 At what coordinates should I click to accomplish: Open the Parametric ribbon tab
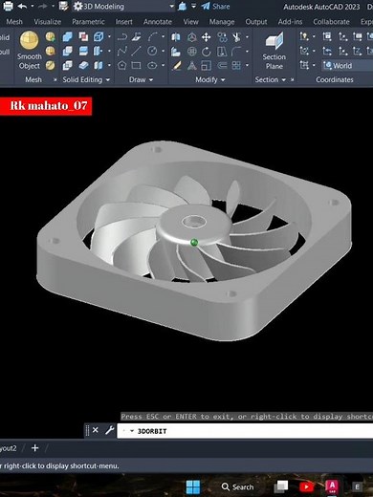pos(88,22)
